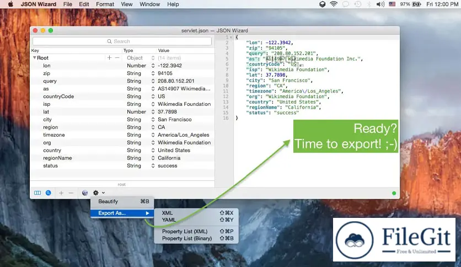Open the Help menu
The height and width of the screenshot is (267, 461).
point(173,4)
